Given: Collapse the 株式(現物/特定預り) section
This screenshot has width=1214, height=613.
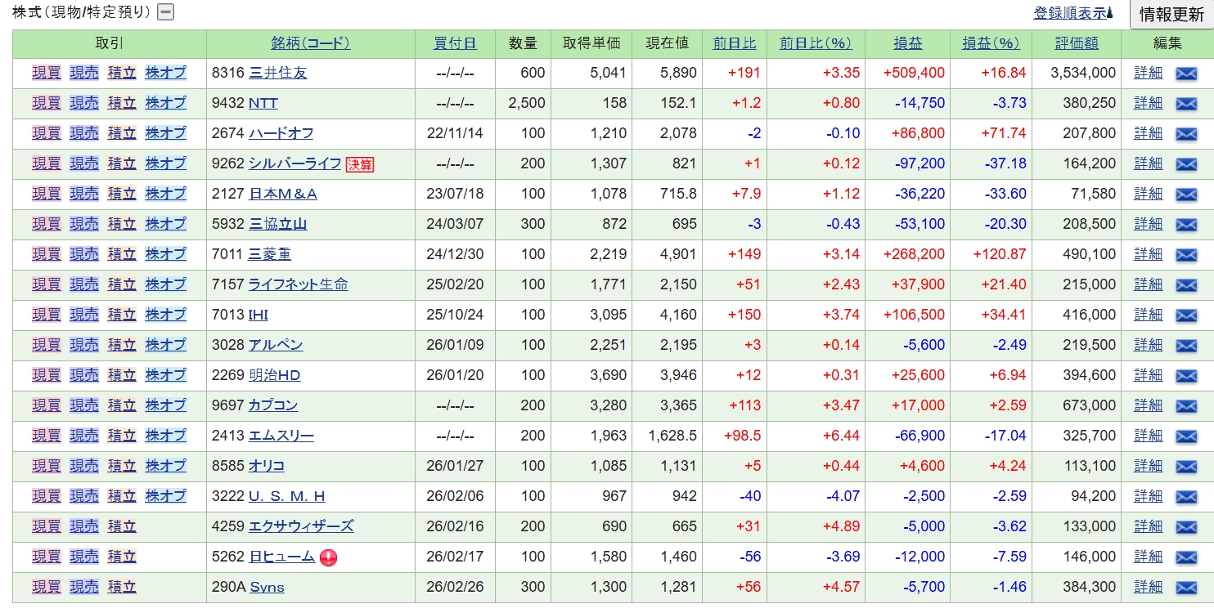Looking at the screenshot, I should pos(165,12).
